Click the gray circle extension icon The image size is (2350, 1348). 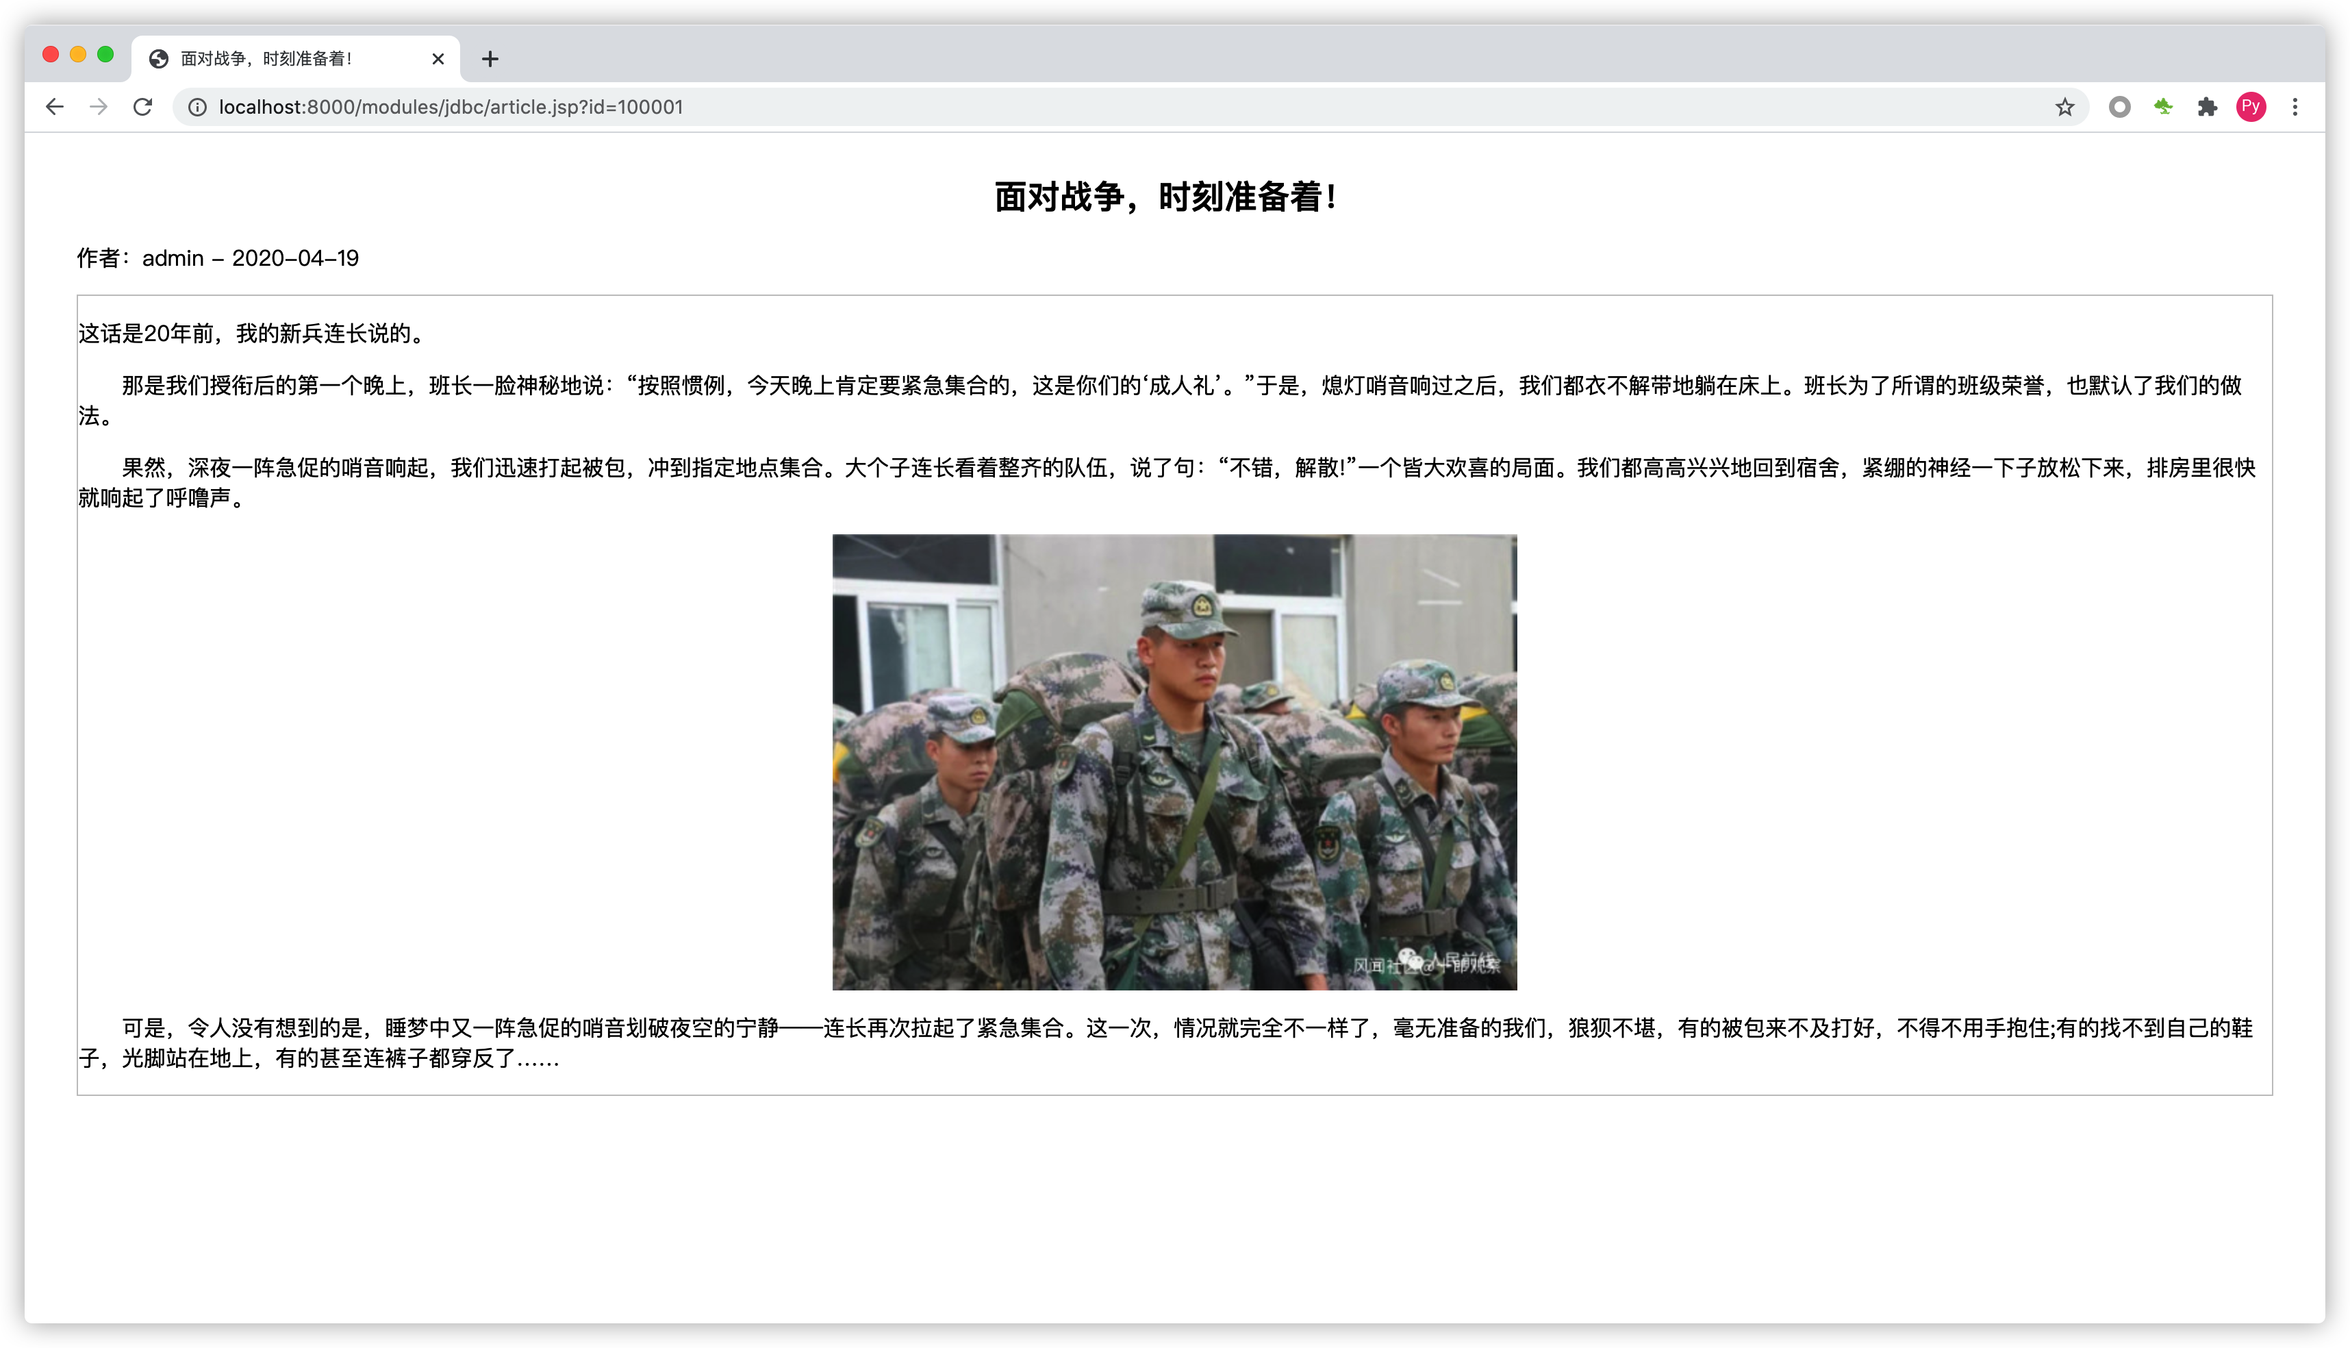point(2119,108)
